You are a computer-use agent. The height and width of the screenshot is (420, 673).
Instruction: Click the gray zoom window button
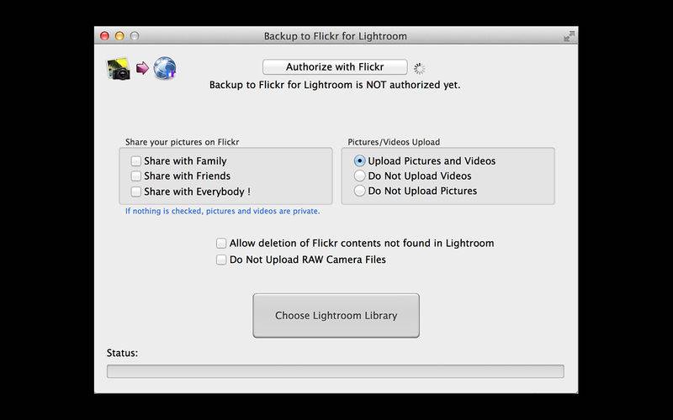click(x=134, y=36)
